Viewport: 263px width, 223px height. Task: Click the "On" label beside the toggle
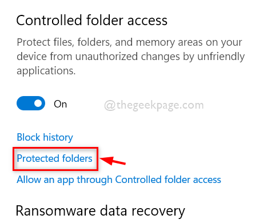point(60,104)
